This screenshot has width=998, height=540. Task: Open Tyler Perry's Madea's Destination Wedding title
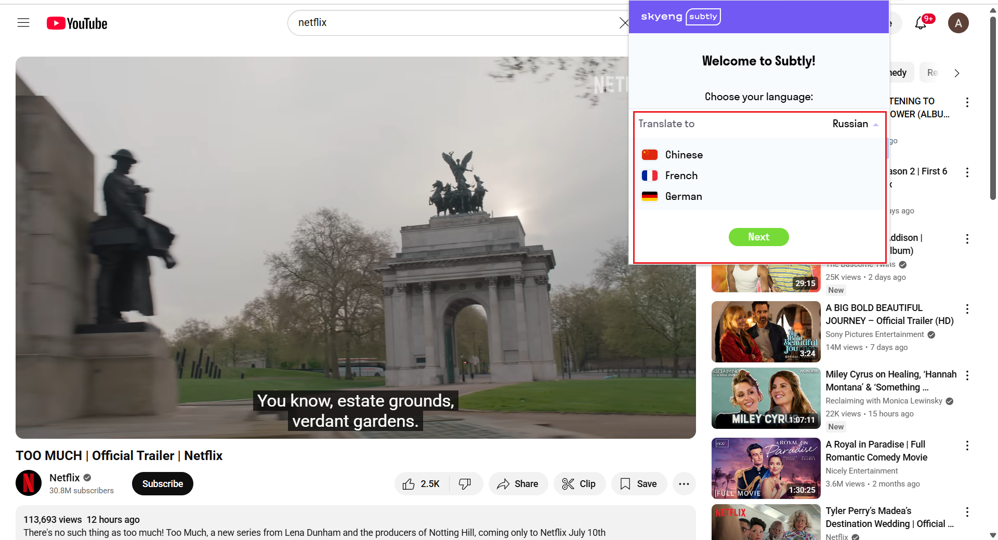click(889, 518)
